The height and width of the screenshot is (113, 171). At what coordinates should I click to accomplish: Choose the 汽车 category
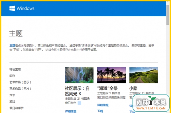[12, 95]
